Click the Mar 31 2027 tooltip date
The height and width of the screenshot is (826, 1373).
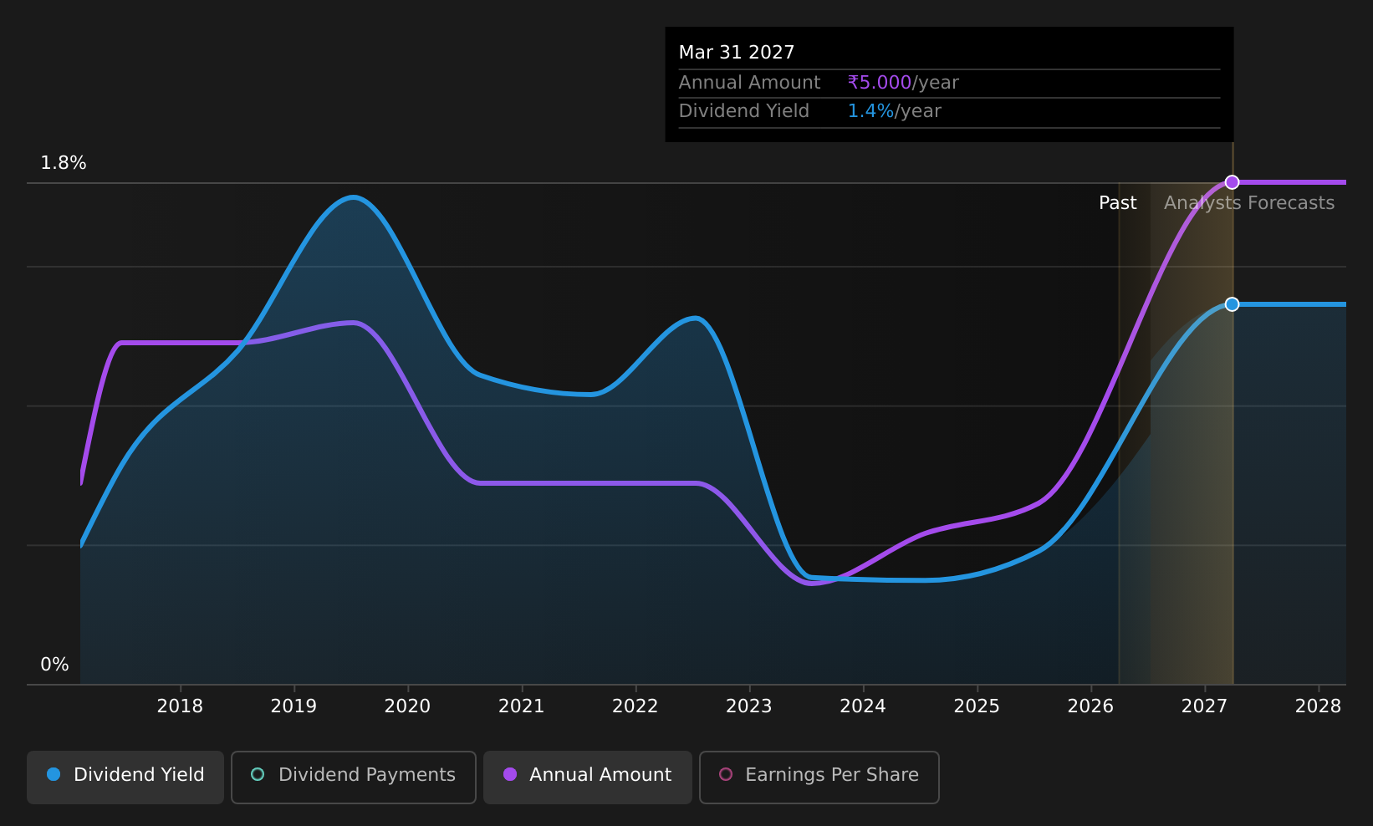coord(737,53)
